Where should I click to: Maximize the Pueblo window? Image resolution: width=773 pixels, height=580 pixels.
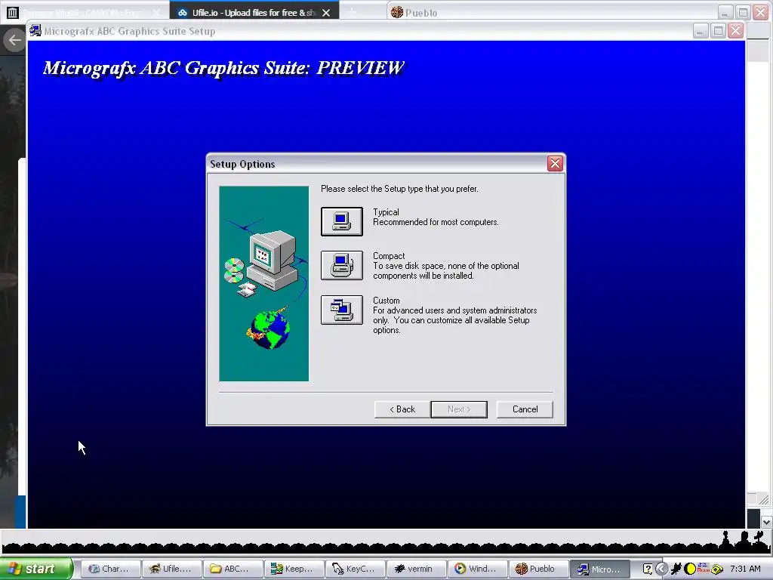tap(743, 12)
